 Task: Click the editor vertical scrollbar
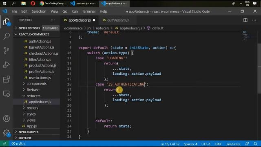259,68
